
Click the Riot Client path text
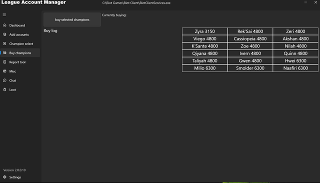pyautogui.click(x=136, y=3)
